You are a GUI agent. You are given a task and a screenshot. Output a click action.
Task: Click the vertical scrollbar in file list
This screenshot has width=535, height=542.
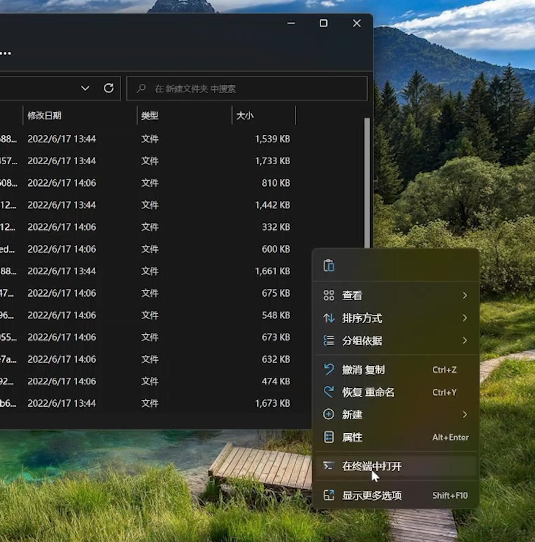(x=367, y=181)
